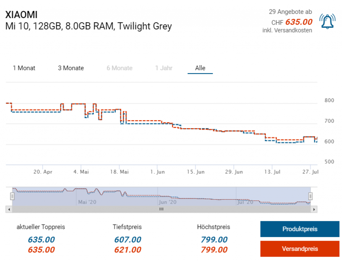This screenshot has height=261, width=342.
Task: Click the left scroll arrow under the chart
Action: pos(9,209)
